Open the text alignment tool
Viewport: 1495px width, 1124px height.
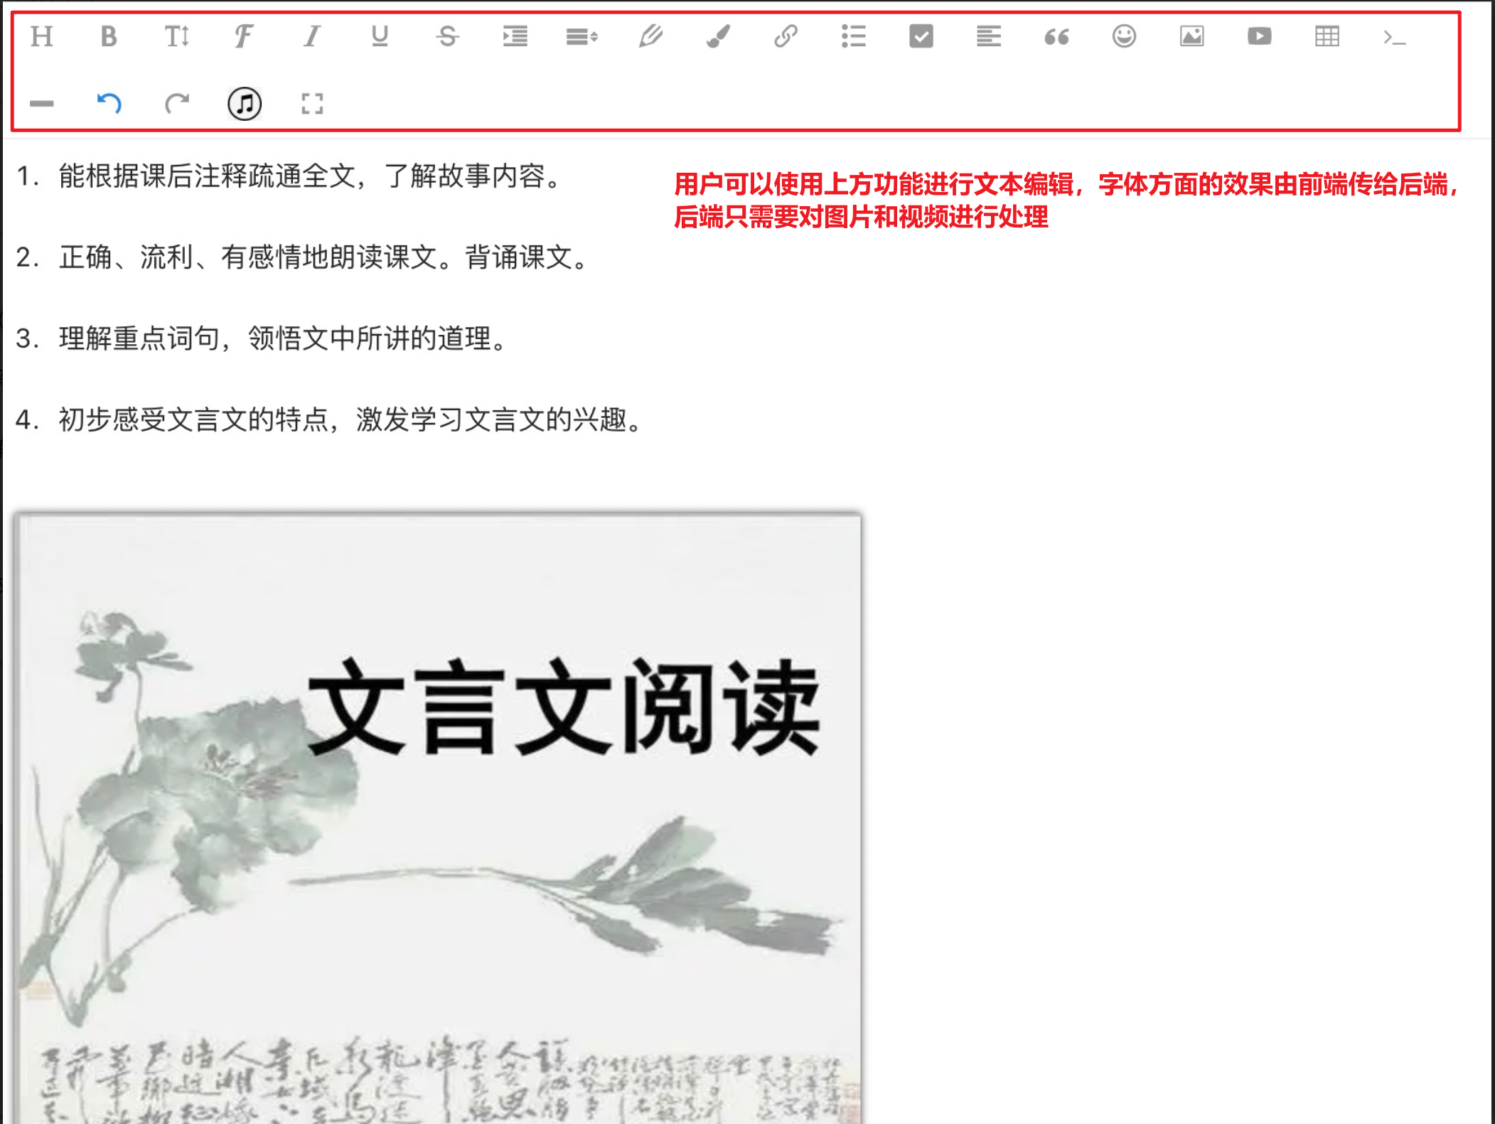[989, 36]
